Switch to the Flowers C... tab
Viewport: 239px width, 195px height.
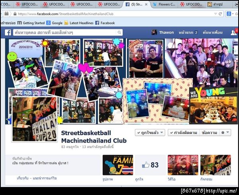tap(164, 4)
